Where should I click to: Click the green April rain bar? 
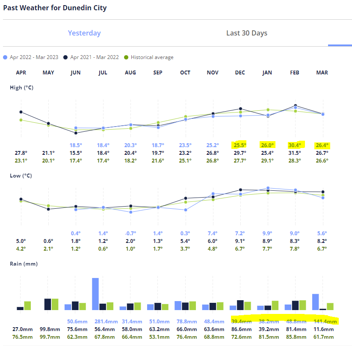click(x=27, y=305)
